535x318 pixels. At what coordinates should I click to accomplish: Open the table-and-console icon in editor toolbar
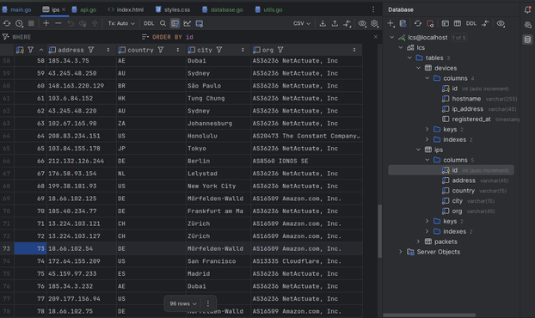click(x=200, y=23)
